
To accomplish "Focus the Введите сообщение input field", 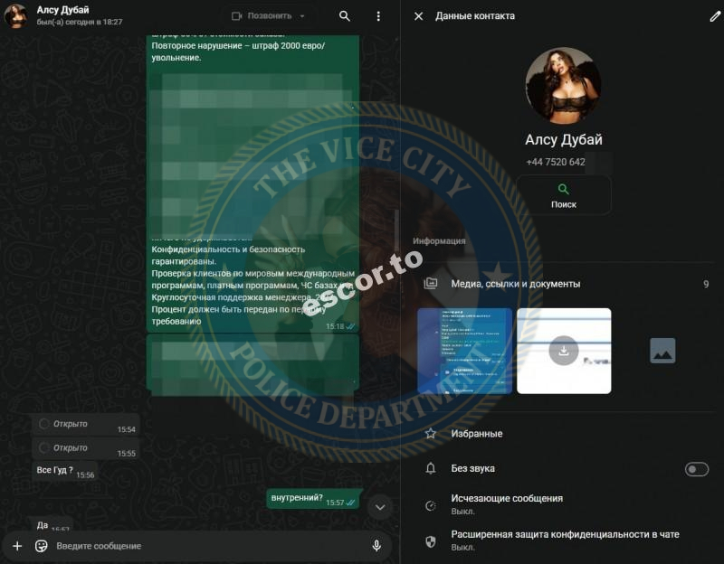I will [x=210, y=546].
